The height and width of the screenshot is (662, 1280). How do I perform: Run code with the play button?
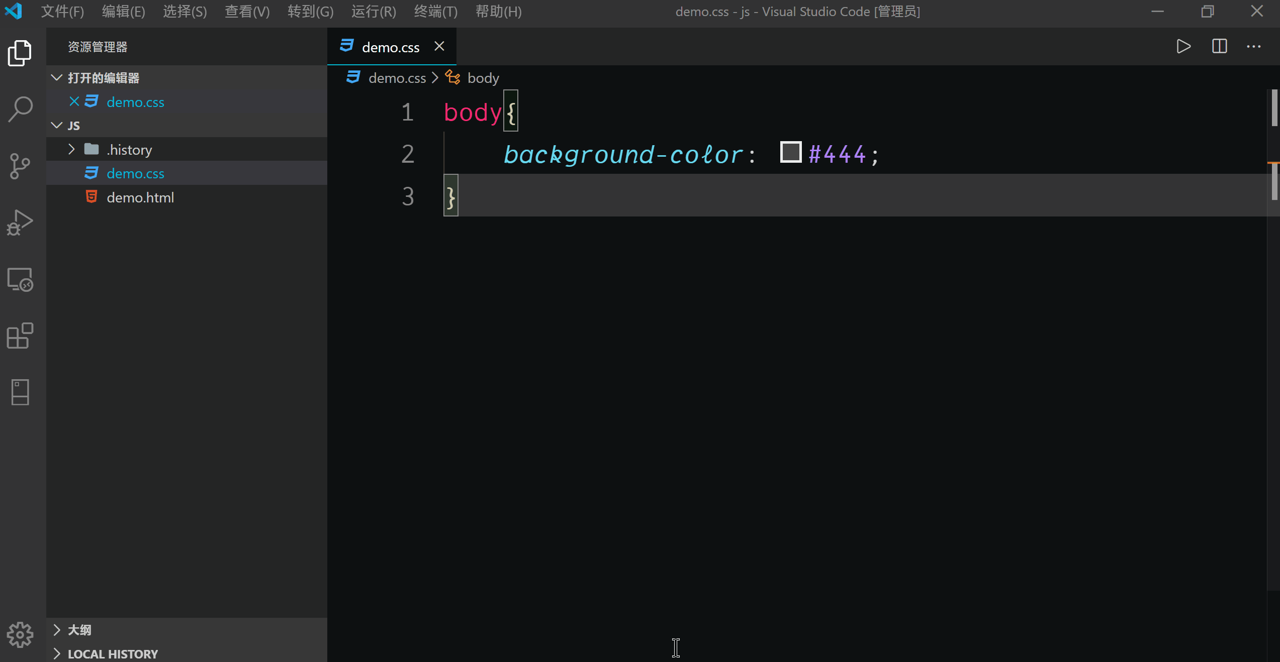tap(1183, 47)
